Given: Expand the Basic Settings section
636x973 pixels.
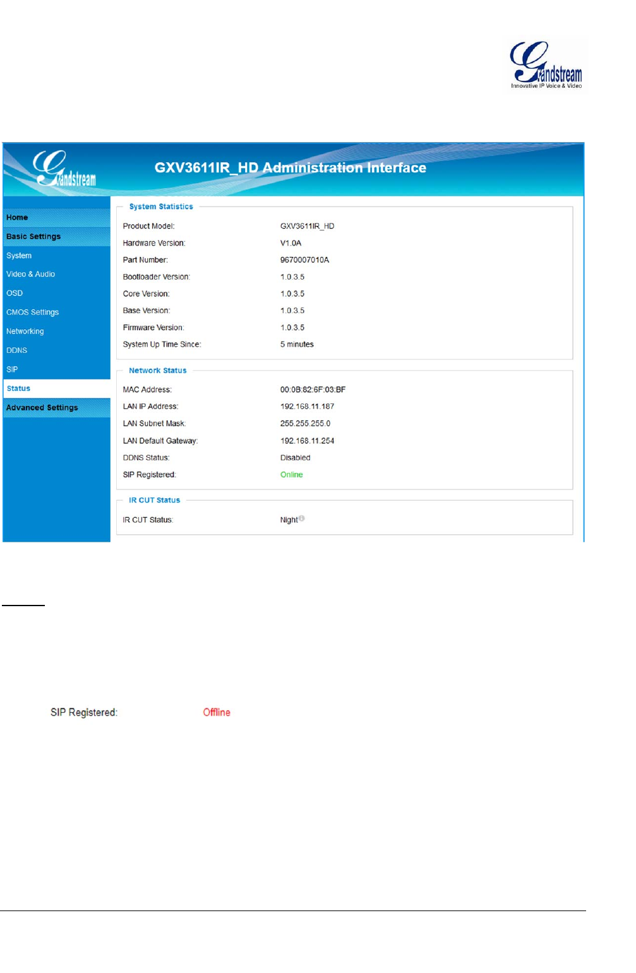Looking at the screenshot, I should pos(56,237).
